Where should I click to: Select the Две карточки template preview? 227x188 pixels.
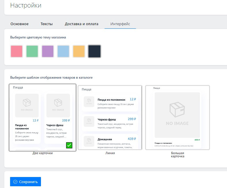[x=42, y=117]
